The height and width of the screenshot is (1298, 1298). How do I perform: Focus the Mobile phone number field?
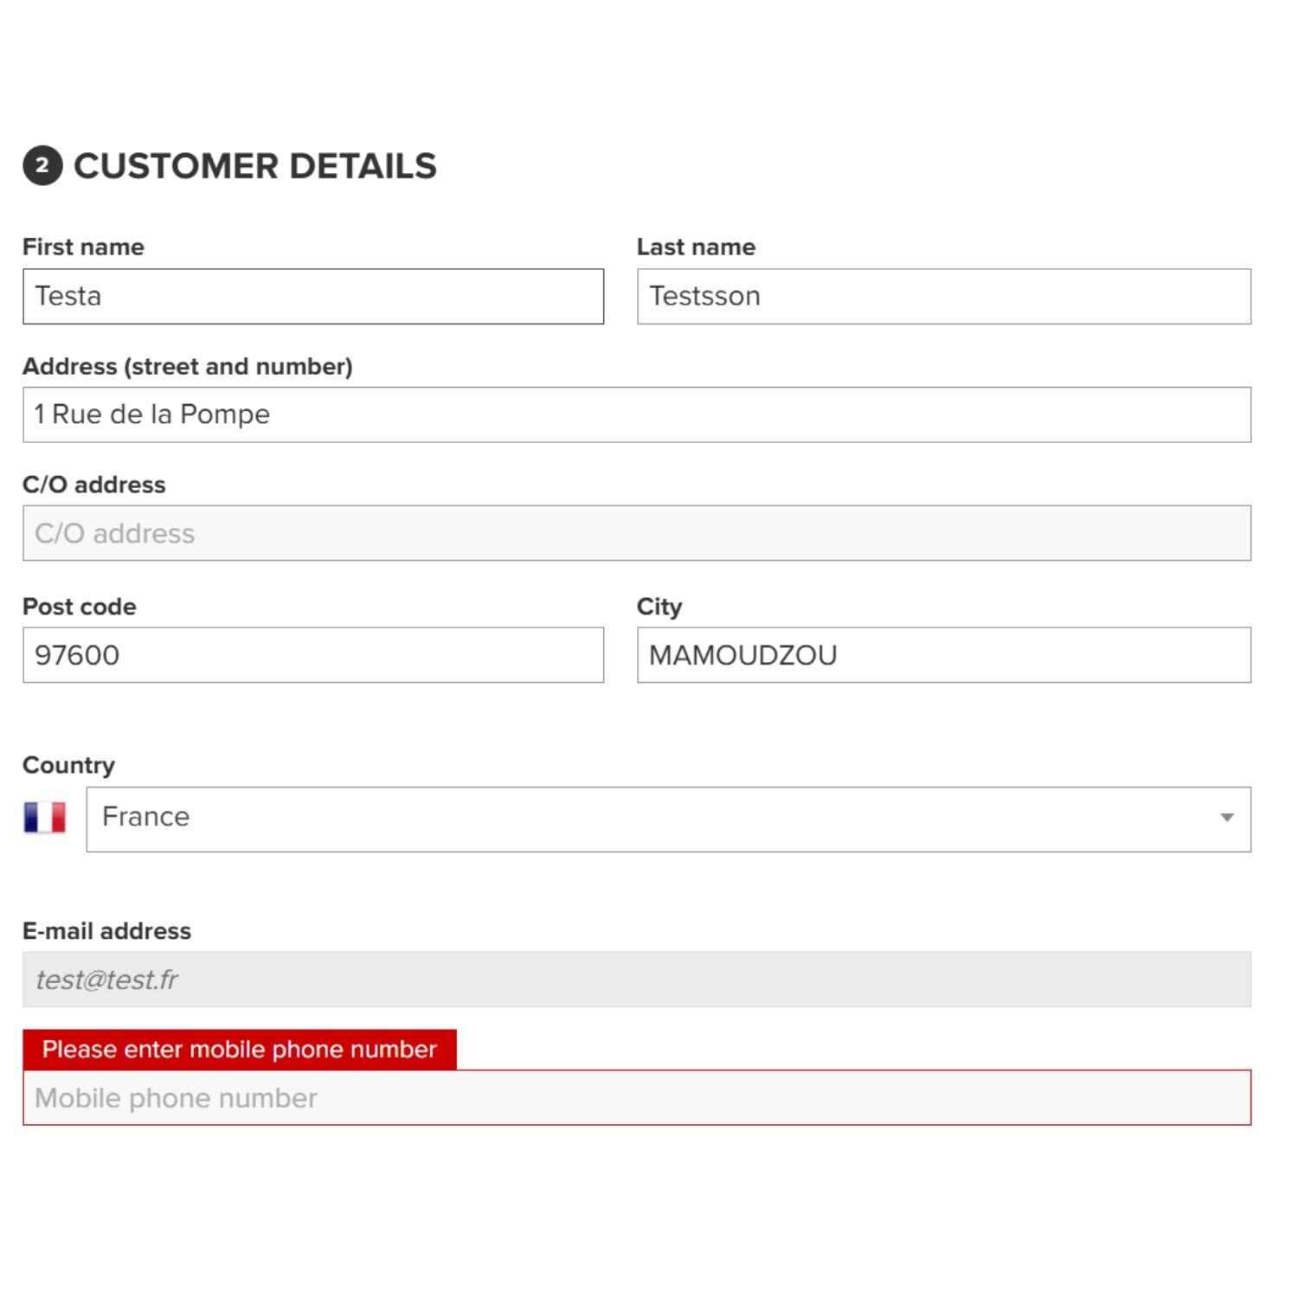(x=637, y=1098)
